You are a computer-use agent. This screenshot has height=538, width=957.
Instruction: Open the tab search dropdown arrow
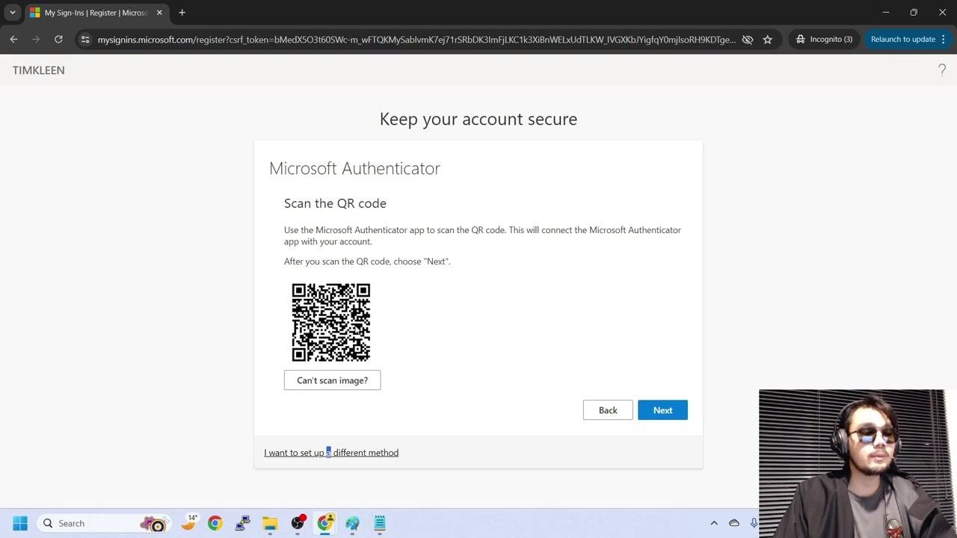click(13, 13)
